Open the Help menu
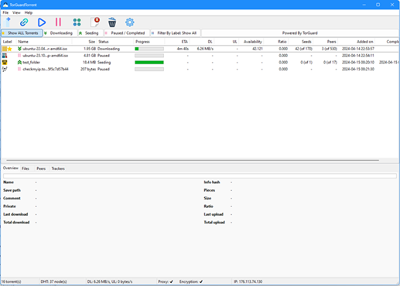 click(29, 12)
